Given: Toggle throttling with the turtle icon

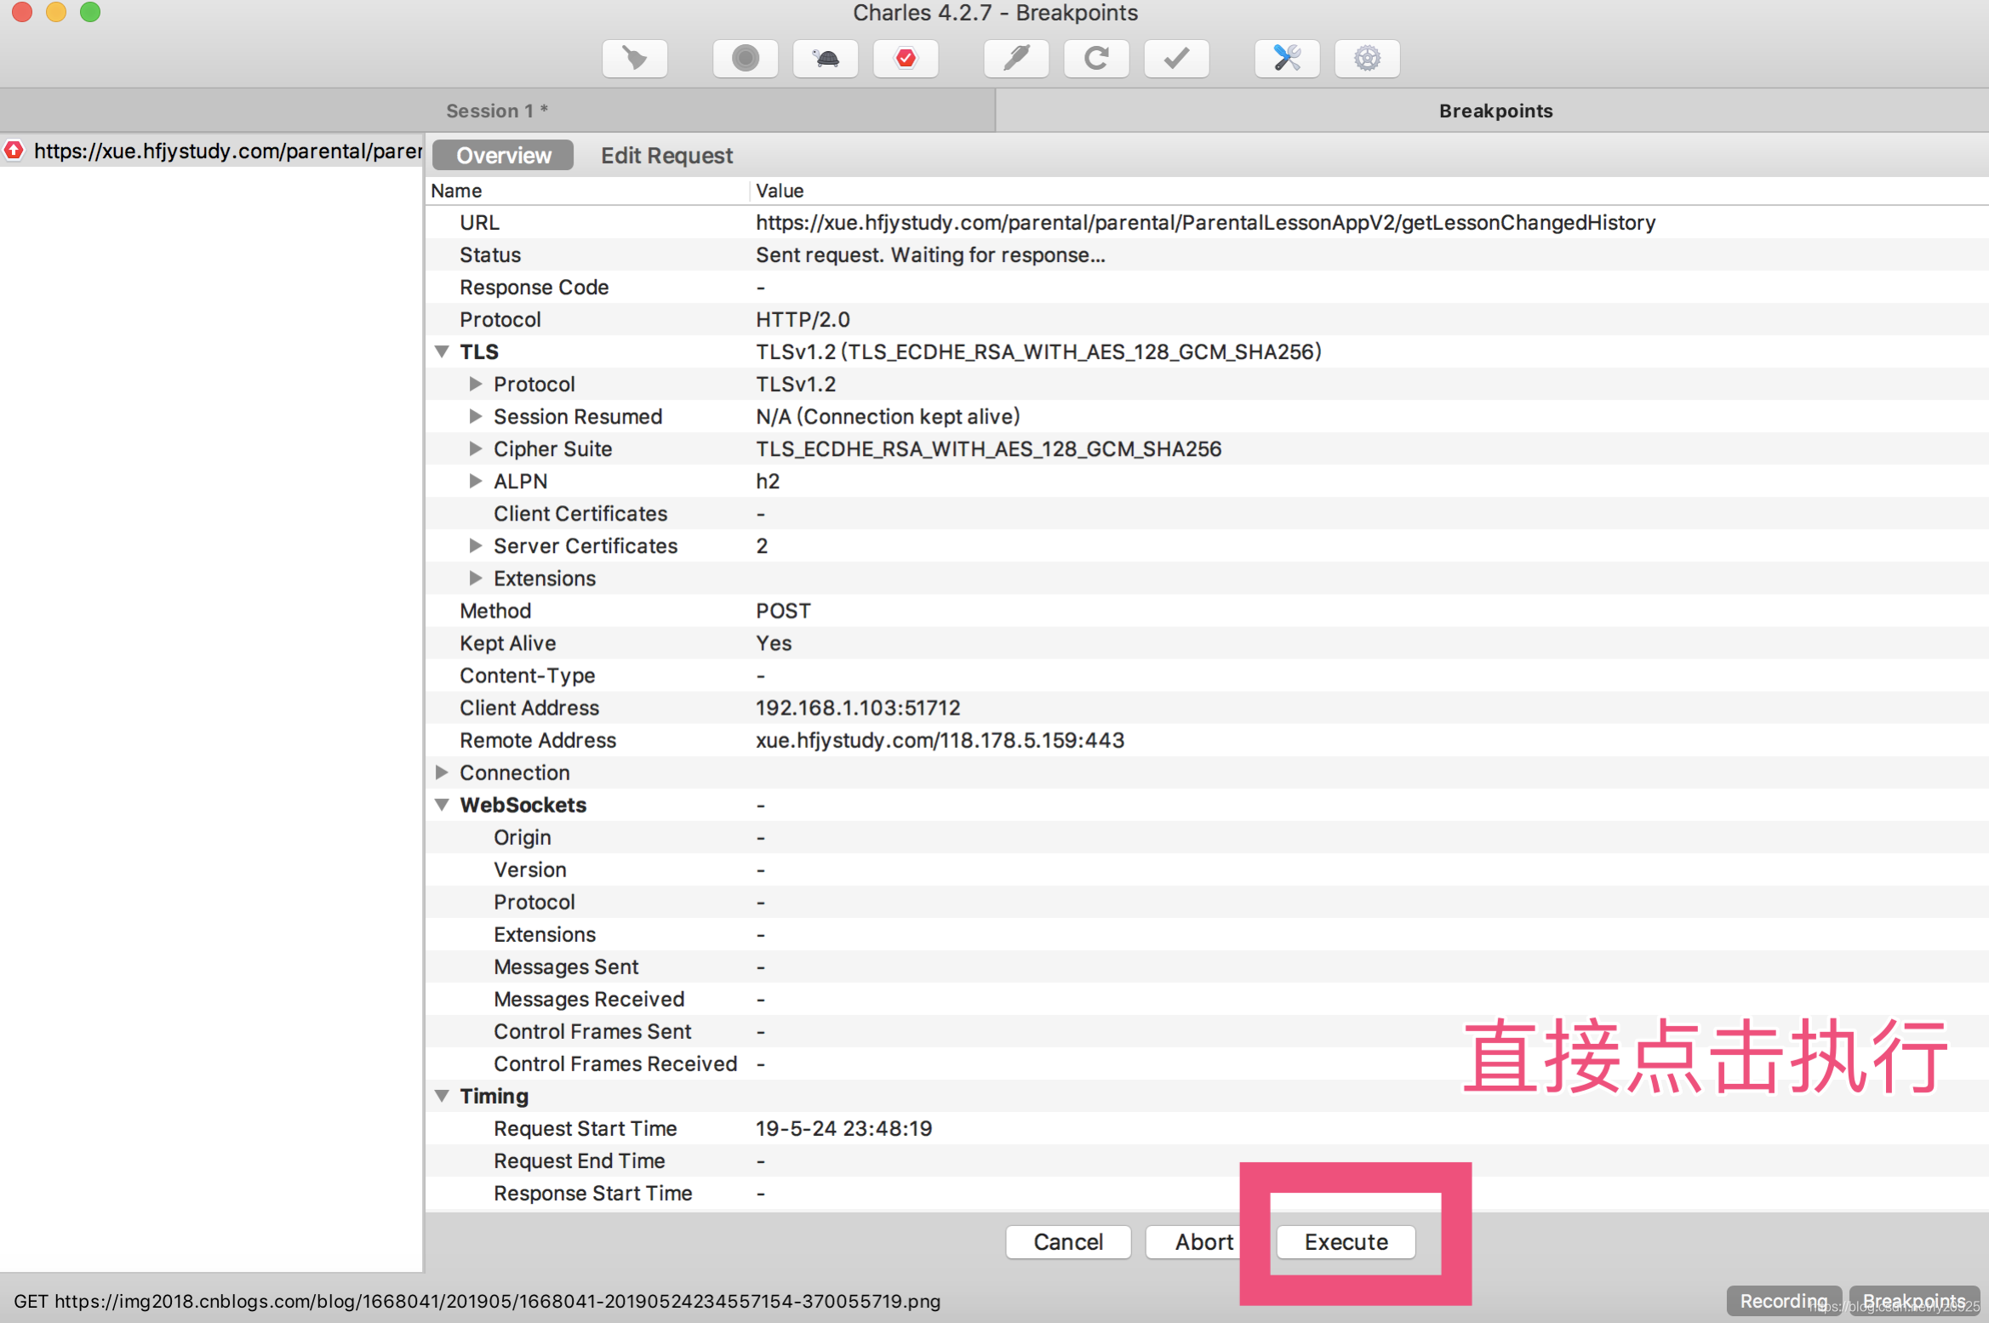Looking at the screenshot, I should click(826, 59).
